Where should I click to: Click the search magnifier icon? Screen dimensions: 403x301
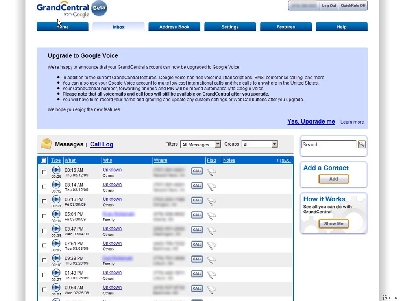click(x=362, y=144)
